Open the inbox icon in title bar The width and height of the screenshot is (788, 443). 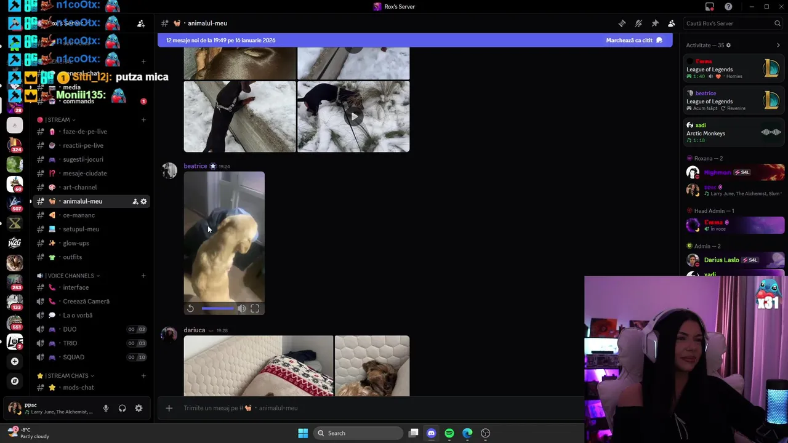[x=710, y=7]
